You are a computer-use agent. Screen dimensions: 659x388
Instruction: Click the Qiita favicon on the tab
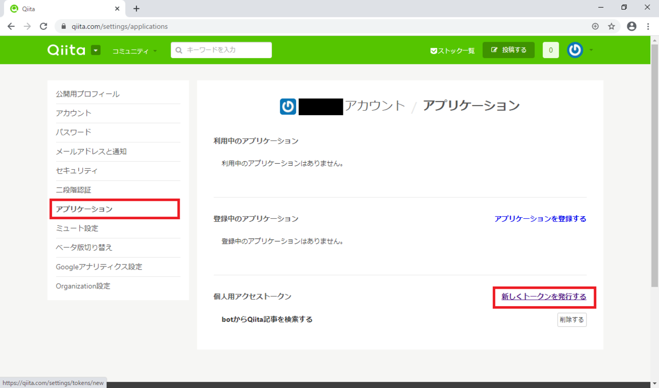(x=14, y=9)
